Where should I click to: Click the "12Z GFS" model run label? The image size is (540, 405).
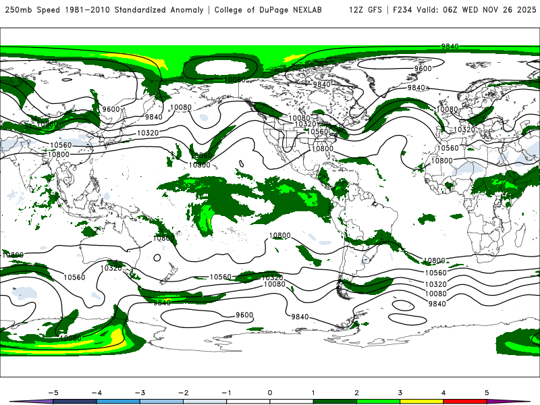[x=365, y=9]
